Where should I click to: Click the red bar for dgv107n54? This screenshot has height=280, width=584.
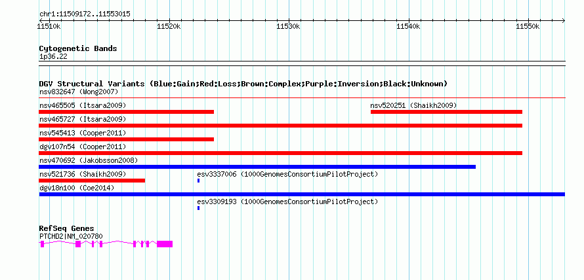pos(280,153)
